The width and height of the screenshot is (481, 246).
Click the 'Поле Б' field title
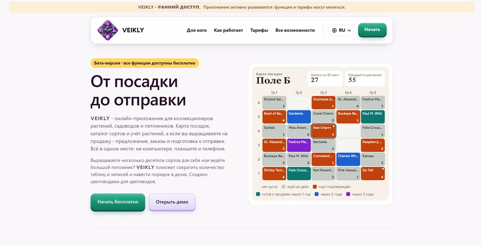click(x=273, y=81)
